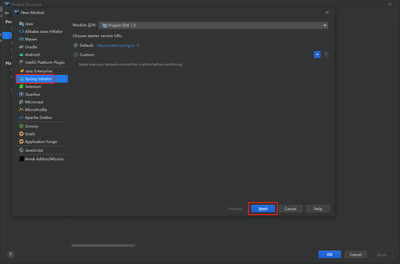This screenshot has height=264, width=400.
Task: Pick the Grails icon
Action: click(x=21, y=134)
